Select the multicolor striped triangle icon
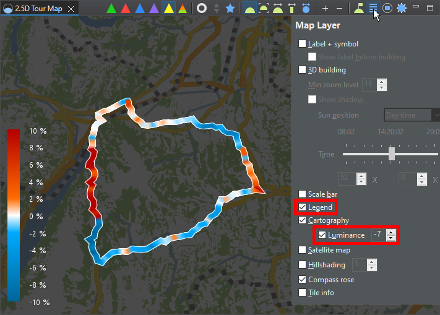Screen dimensions: 440x315 pyautogui.click(x=183, y=9)
